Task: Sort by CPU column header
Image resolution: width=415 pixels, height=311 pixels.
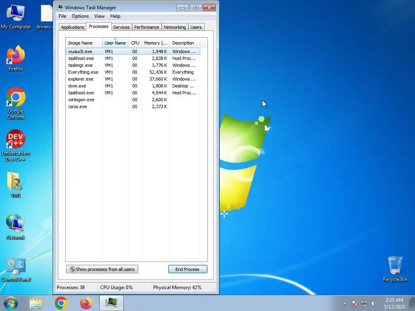Action: (x=135, y=43)
